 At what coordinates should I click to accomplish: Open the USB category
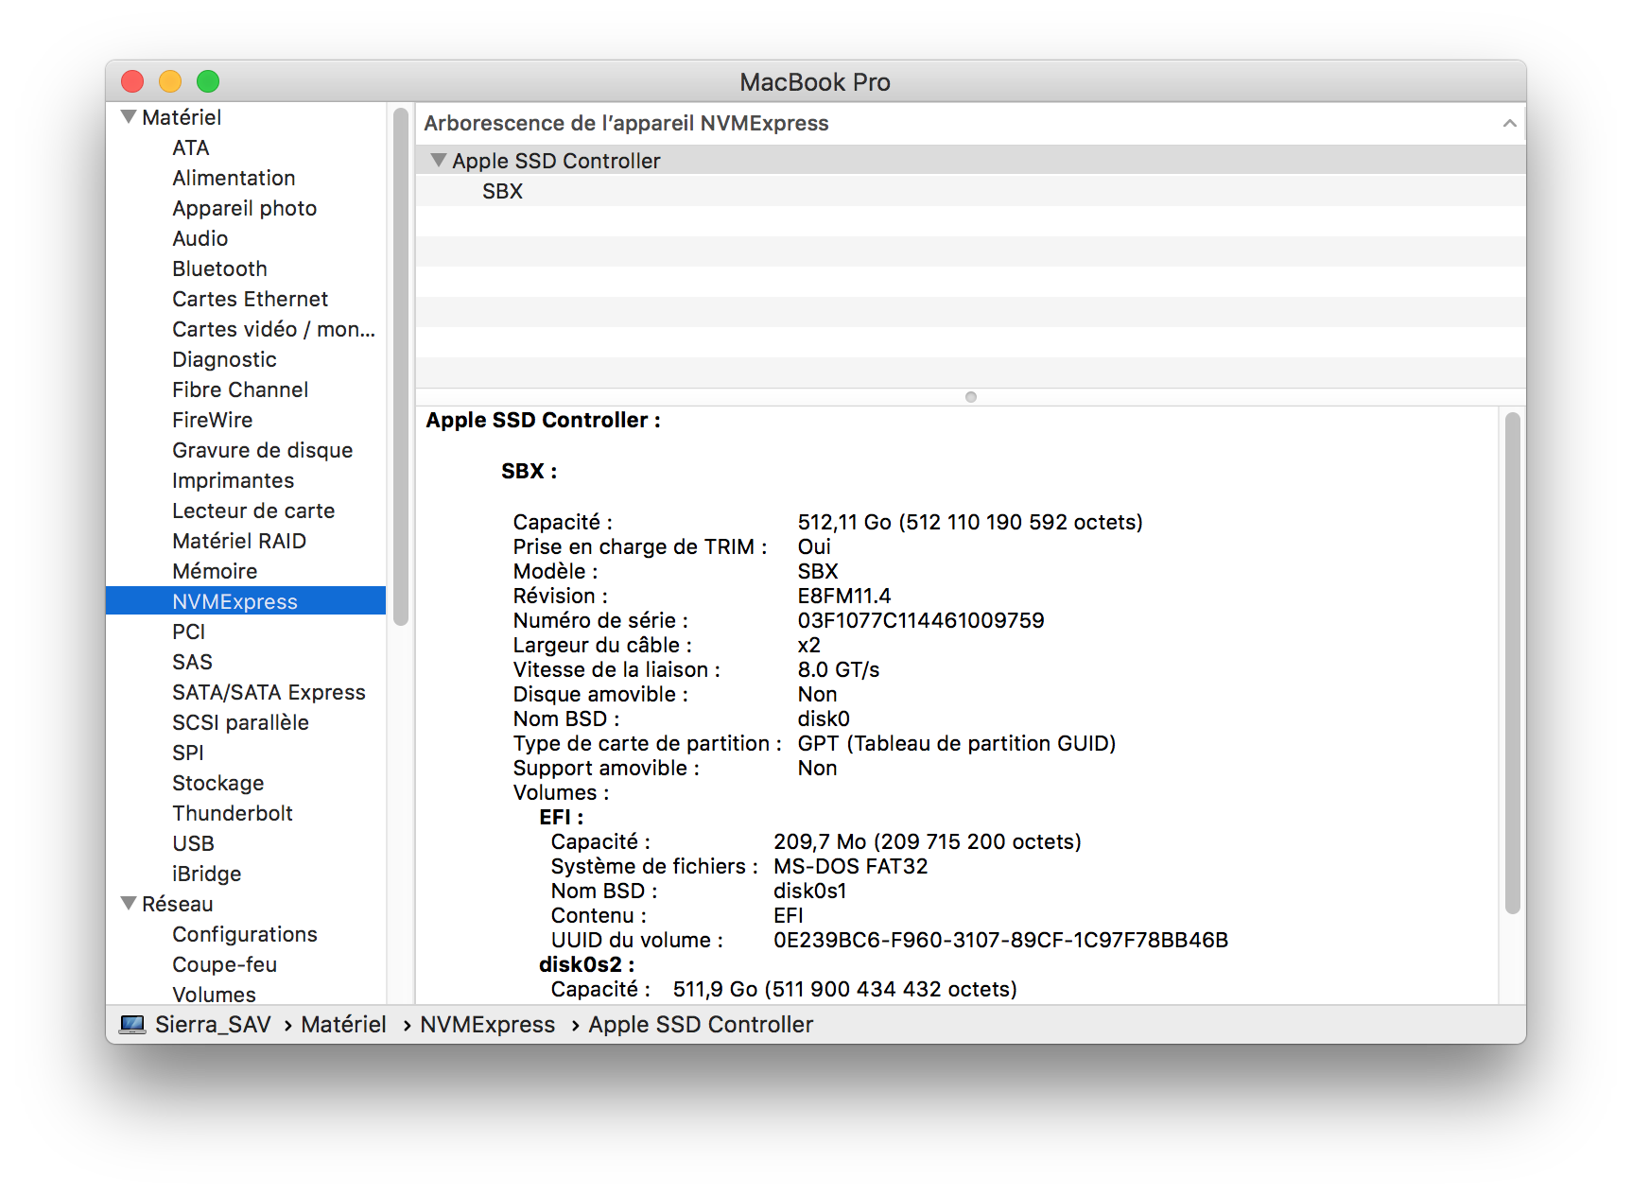tap(193, 843)
